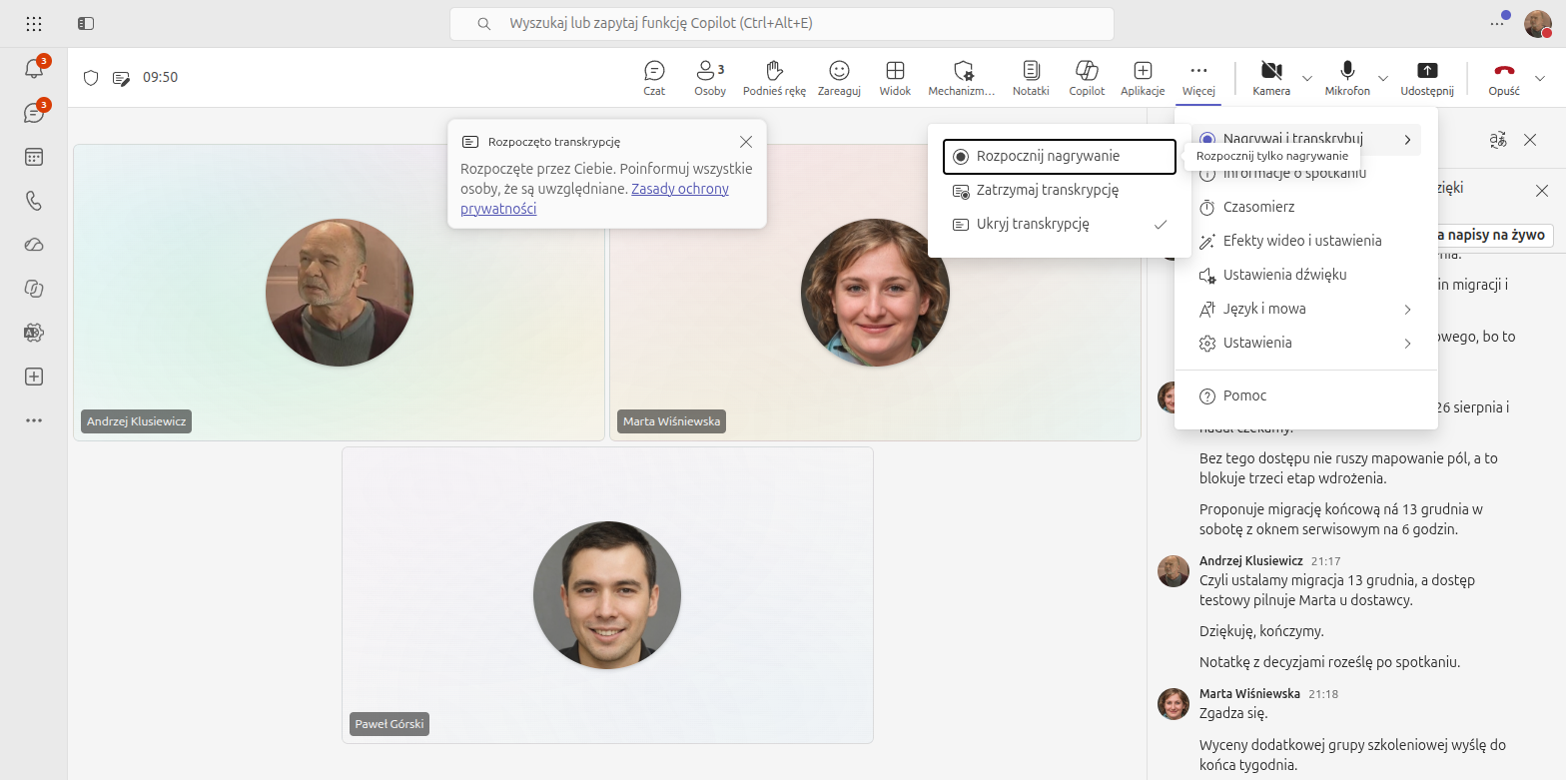Image resolution: width=1566 pixels, height=780 pixels.
Task: Close the transcript side panel
Action: tap(1530, 140)
